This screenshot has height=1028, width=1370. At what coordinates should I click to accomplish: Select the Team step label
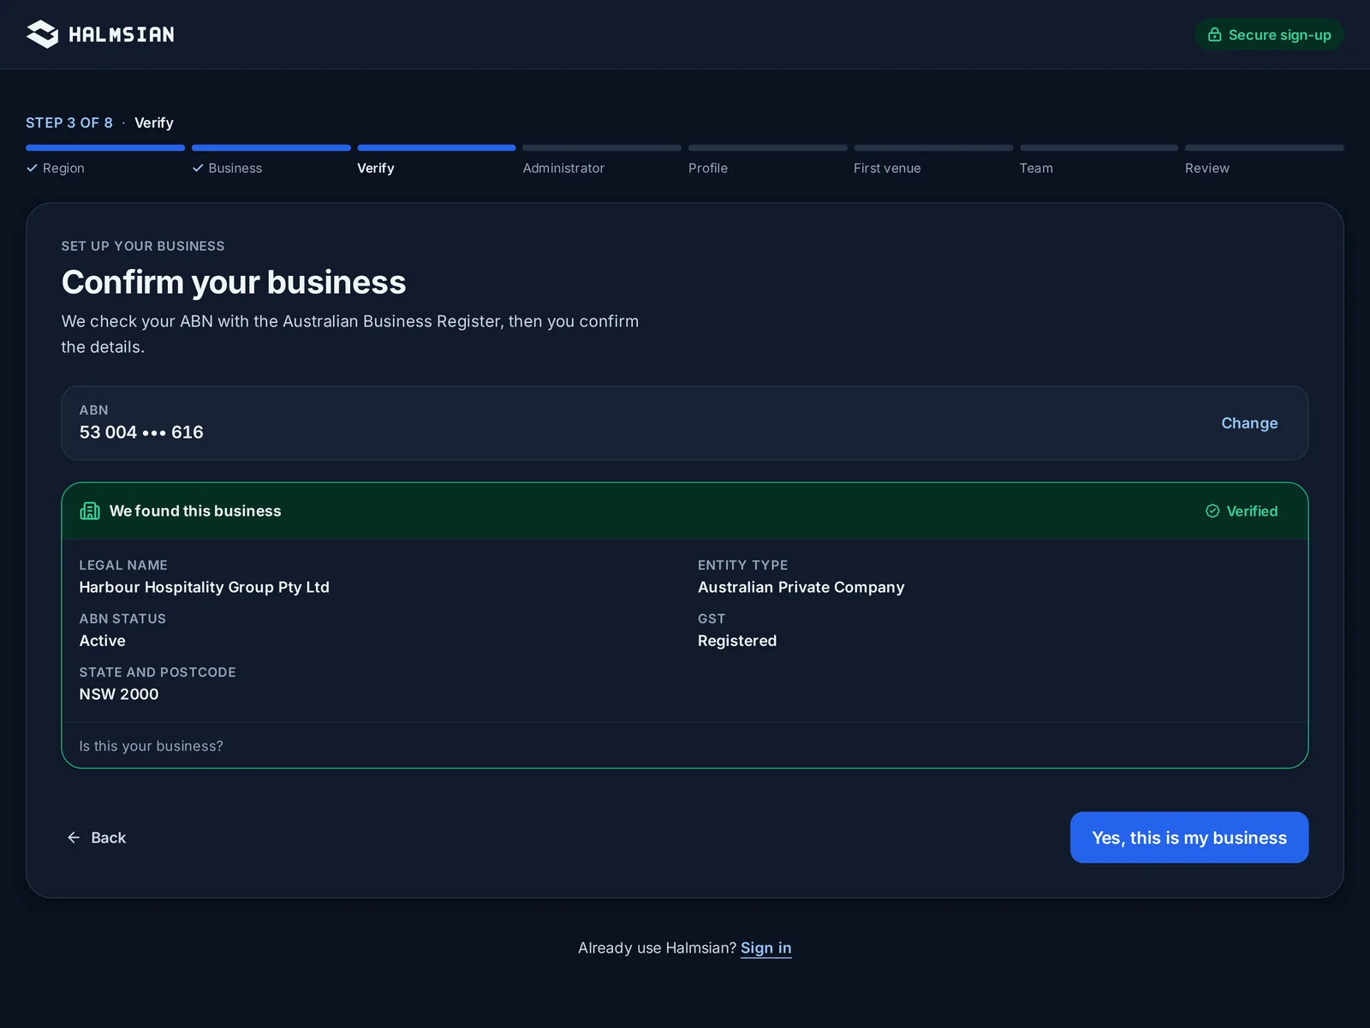click(x=1036, y=168)
